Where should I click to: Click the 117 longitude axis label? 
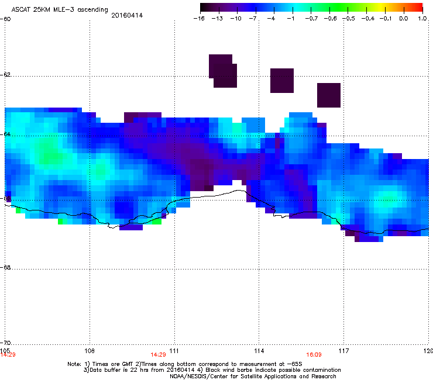tap(344, 351)
